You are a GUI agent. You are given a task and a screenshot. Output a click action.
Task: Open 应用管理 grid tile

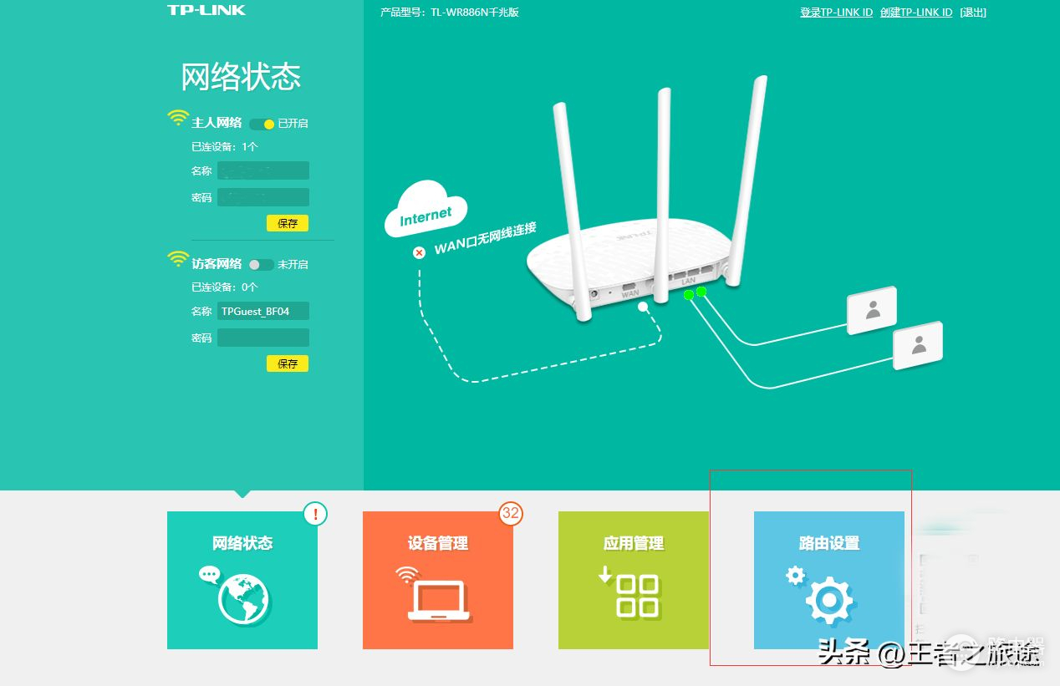point(634,580)
